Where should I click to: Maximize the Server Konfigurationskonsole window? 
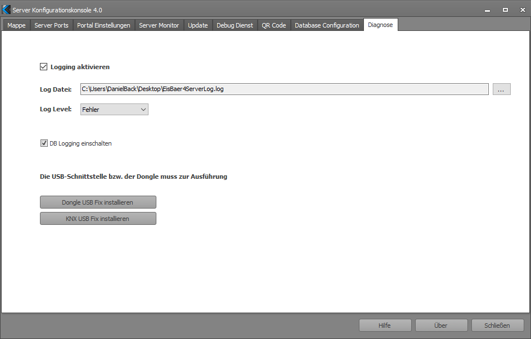pyautogui.click(x=505, y=10)
